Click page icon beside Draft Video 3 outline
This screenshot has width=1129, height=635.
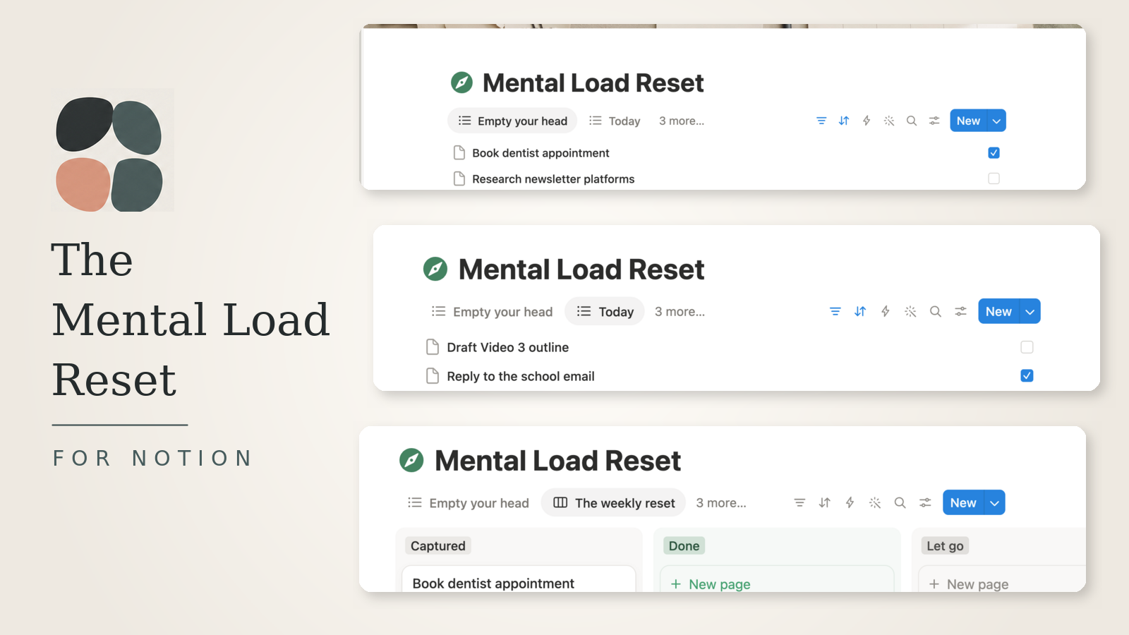pos(433,347)
